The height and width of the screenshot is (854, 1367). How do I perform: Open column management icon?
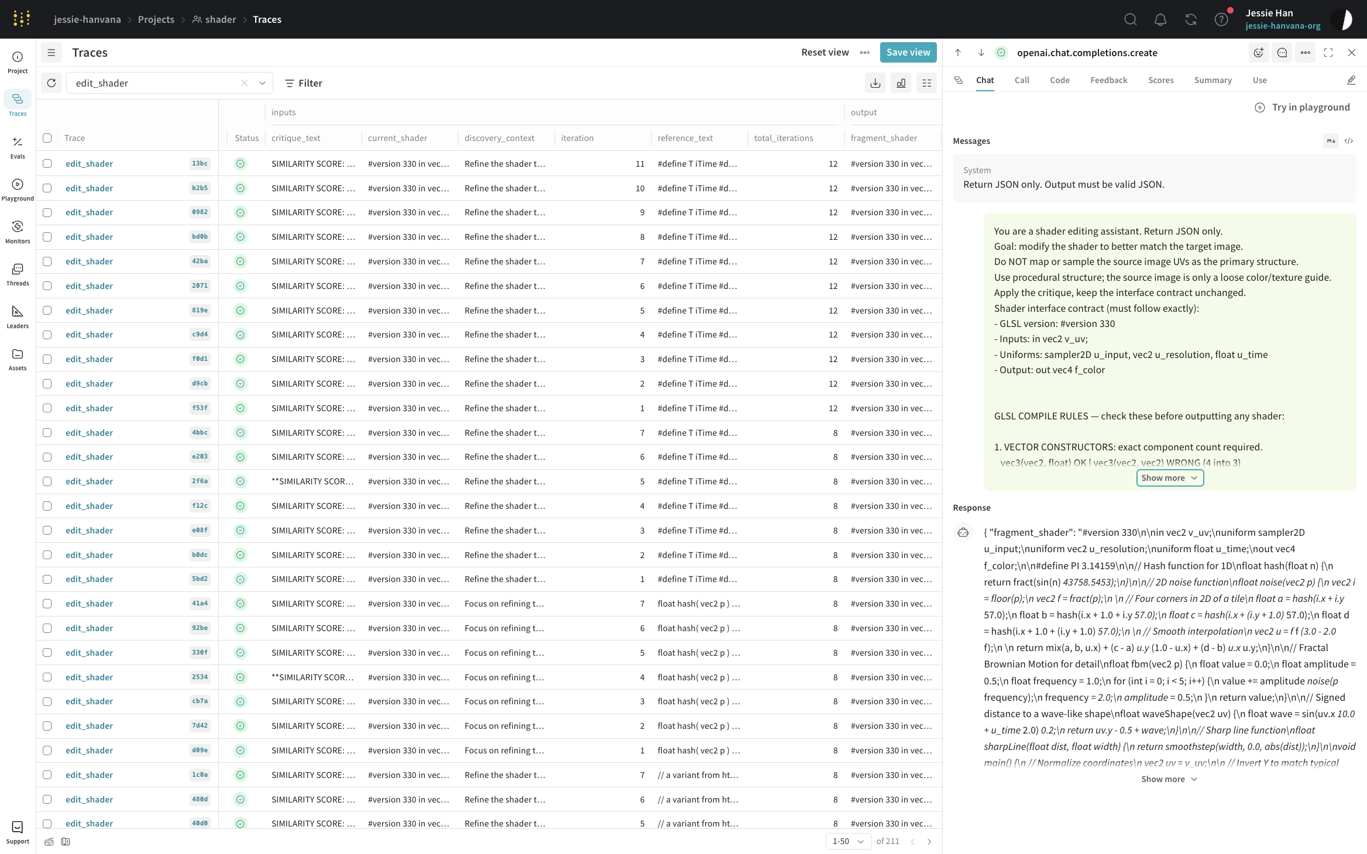[926, 83]
